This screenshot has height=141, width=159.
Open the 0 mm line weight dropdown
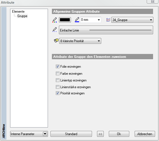tap(91, 20)
